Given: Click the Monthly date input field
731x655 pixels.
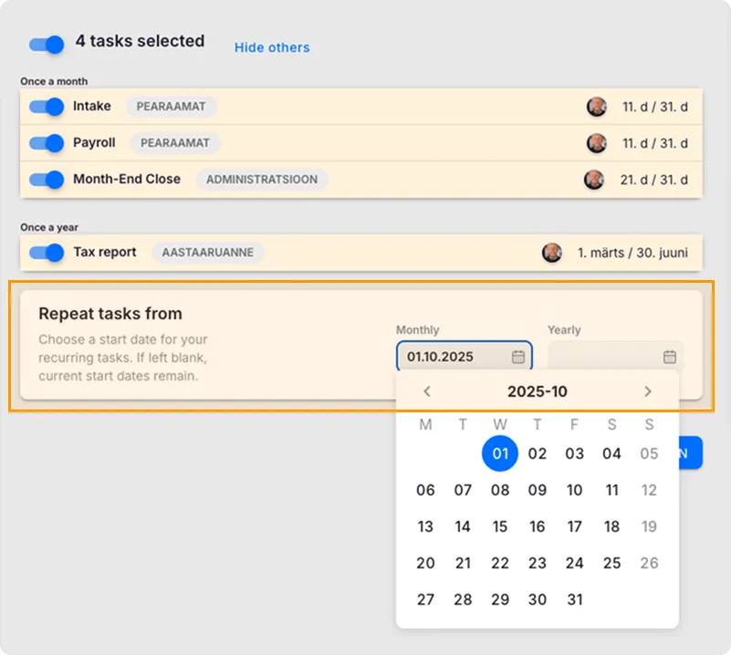Looking at the screenshot, I should point(454,357).
